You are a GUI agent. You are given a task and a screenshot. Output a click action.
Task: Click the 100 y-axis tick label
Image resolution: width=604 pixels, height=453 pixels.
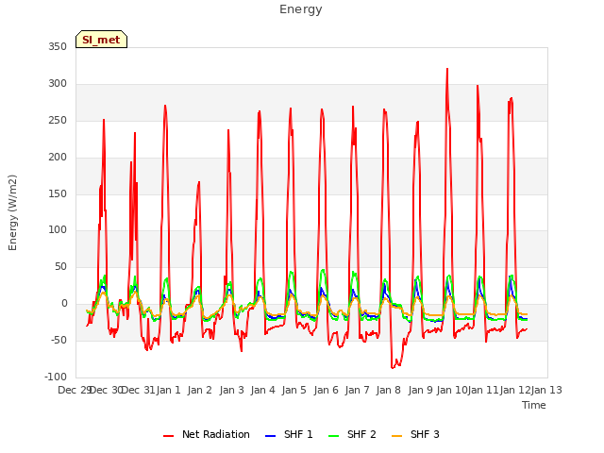[x=58, y=230]
